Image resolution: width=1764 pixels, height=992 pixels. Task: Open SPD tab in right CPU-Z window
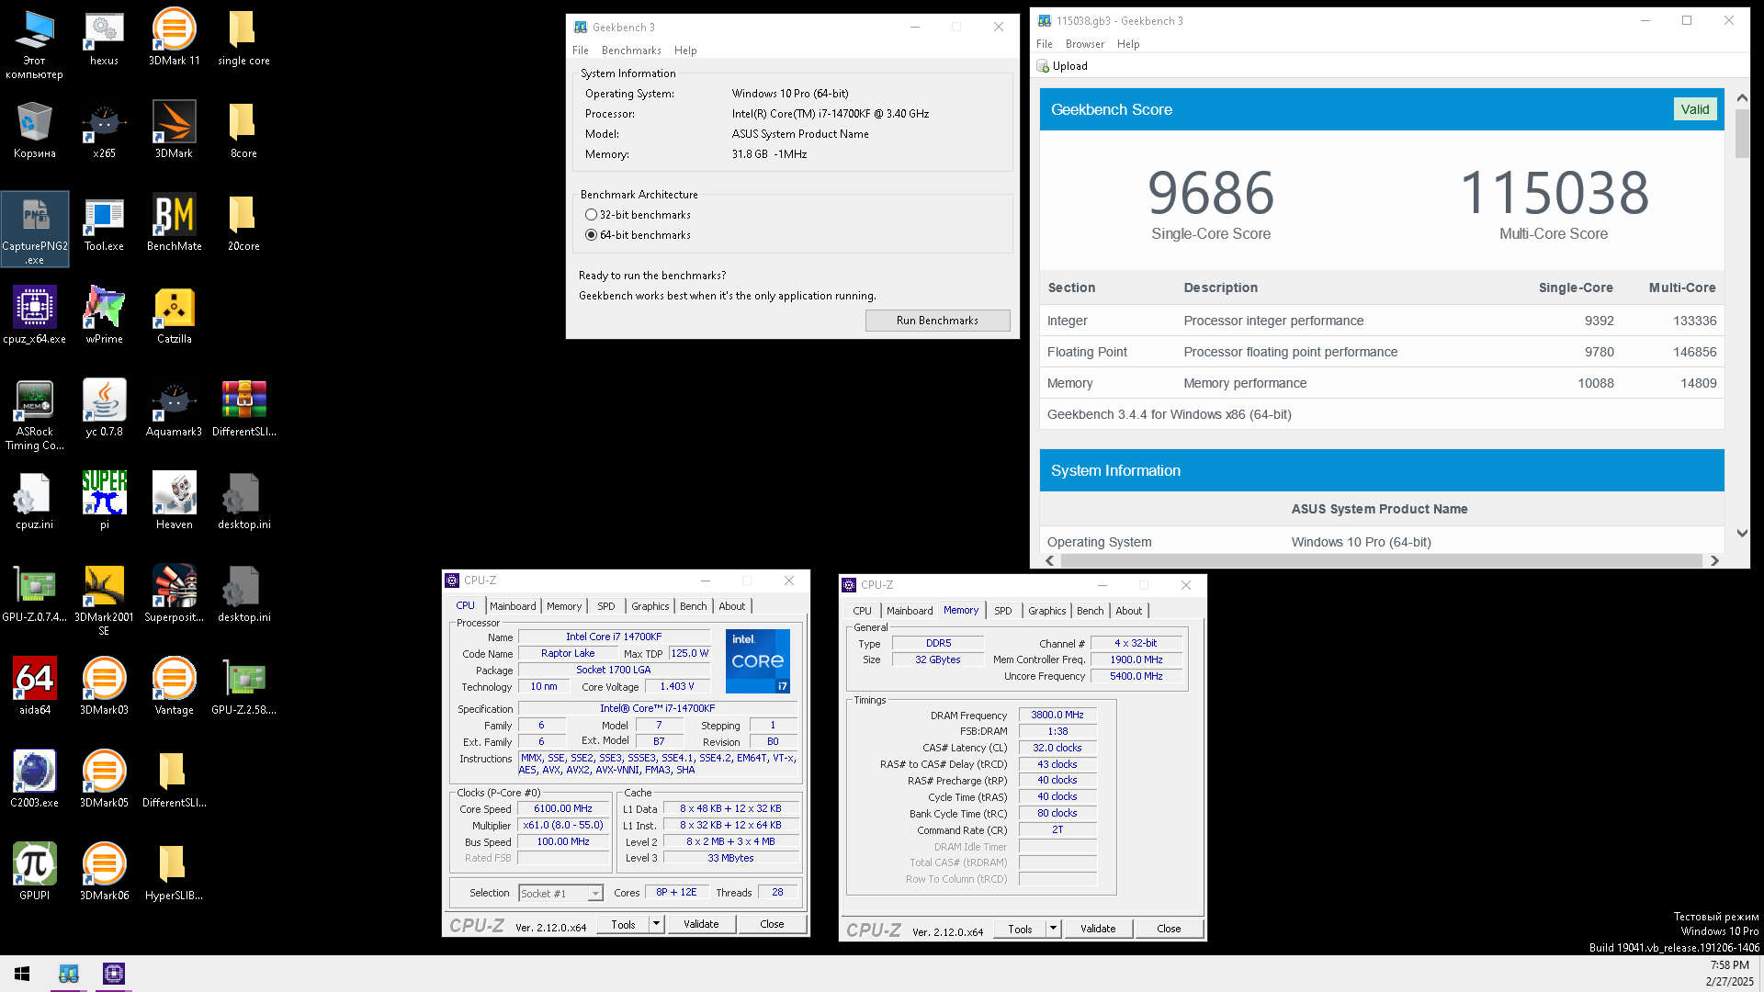[x=1003, y=611]
